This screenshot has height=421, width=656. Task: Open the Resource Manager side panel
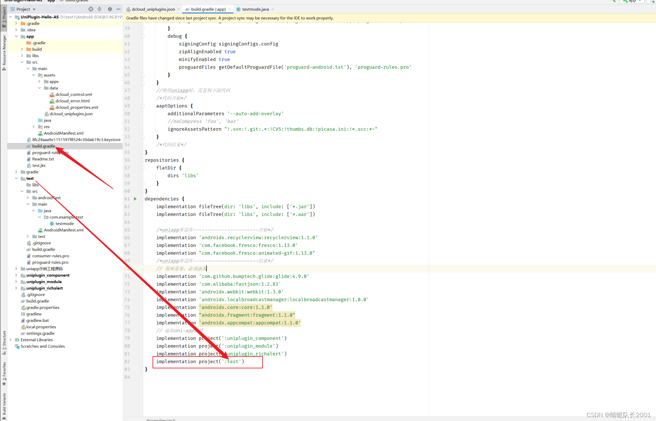coord(4,53)
